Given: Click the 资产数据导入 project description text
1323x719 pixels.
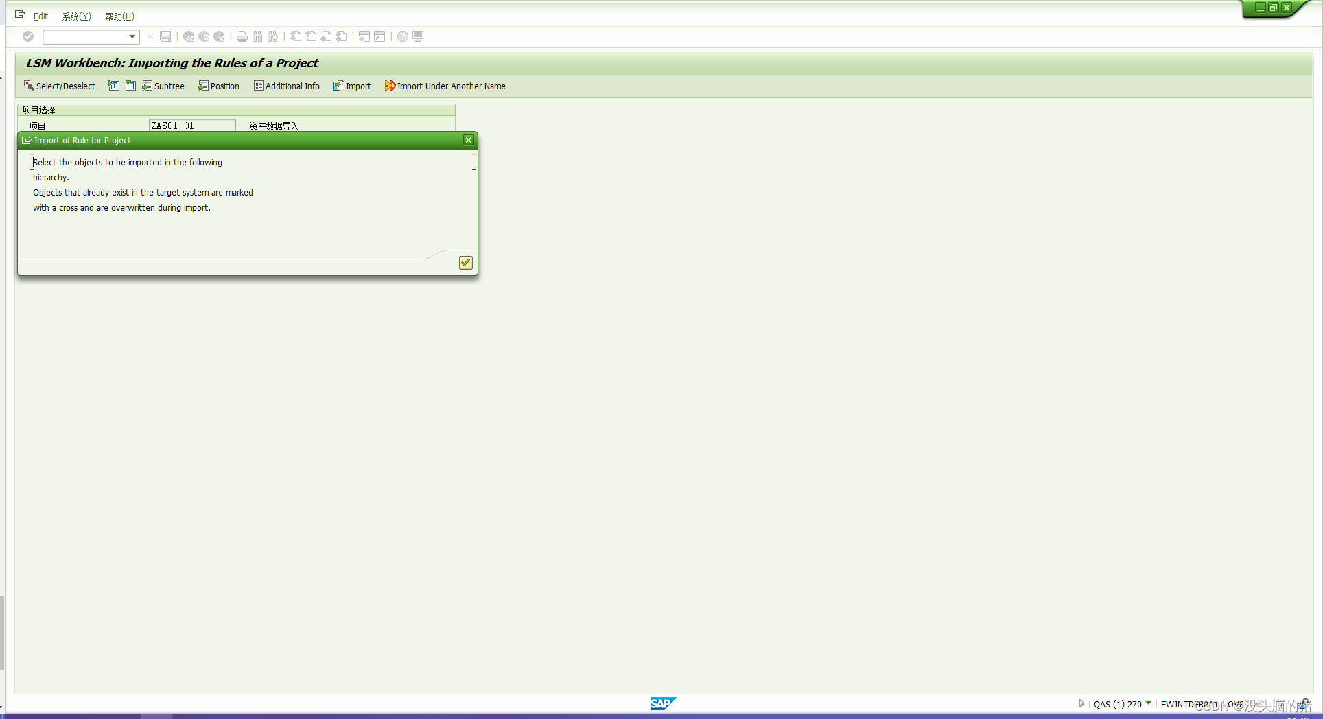Looking at the screenshot, I should click(x=274, y=126).
